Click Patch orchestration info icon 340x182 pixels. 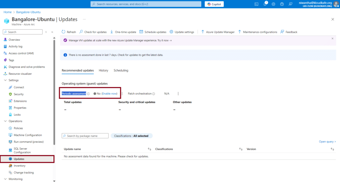[x=154, y=94]
